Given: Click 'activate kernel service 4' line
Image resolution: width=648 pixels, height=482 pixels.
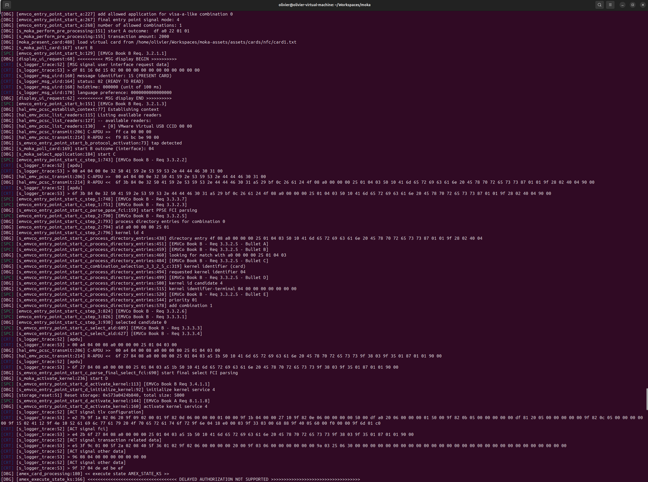Looking at the screenshot, I should pyautogui.click(x=104, y=406).
